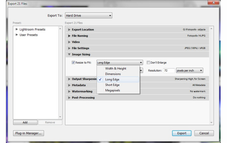This screenshot has width=227, height=143.
Task: Click the All Metadata summary text
Action: [x=199, y=85]
